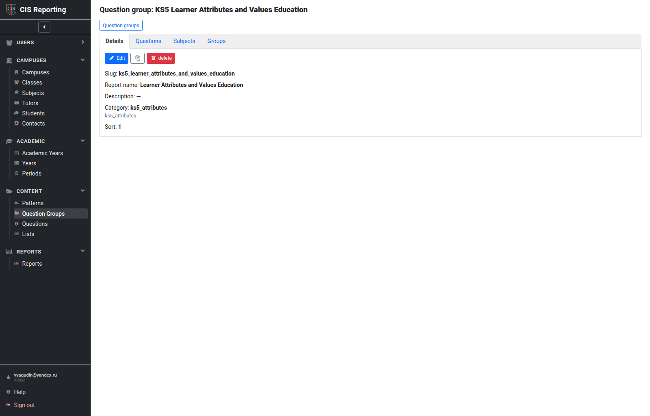This screenshot has height=416, width=650.
Task: Click the blue Edit button
Action: click(x=117, y=58)
